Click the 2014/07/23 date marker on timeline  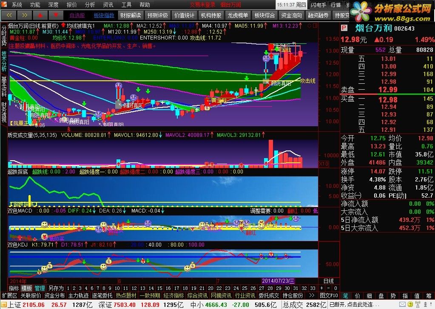point(278,281)
